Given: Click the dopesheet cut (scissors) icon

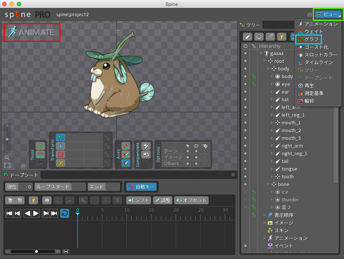Looking at the screenshot, I should click(x=95, y=200).
